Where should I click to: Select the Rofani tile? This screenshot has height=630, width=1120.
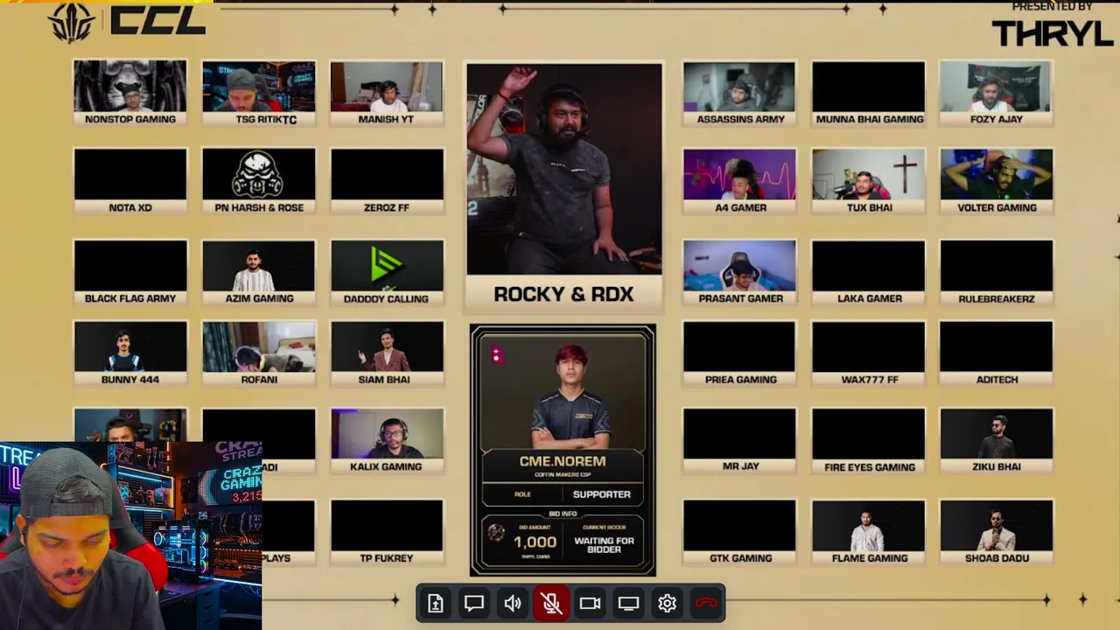(x=259, y=353)
